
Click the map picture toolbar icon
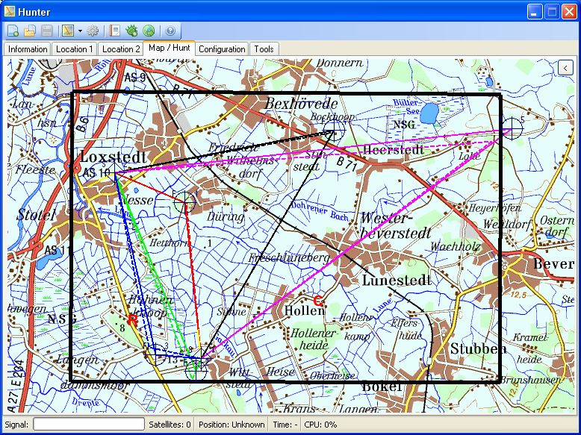coord(67,31)
